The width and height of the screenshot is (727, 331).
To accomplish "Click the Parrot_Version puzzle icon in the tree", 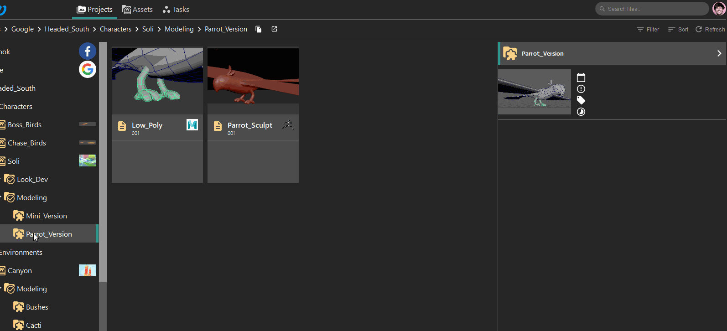I will [19, 234].
